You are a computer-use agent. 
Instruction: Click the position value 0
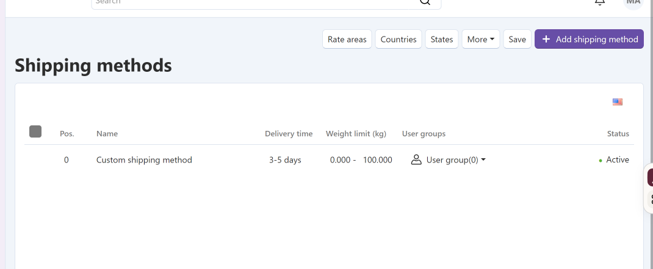tap(67, 160)
